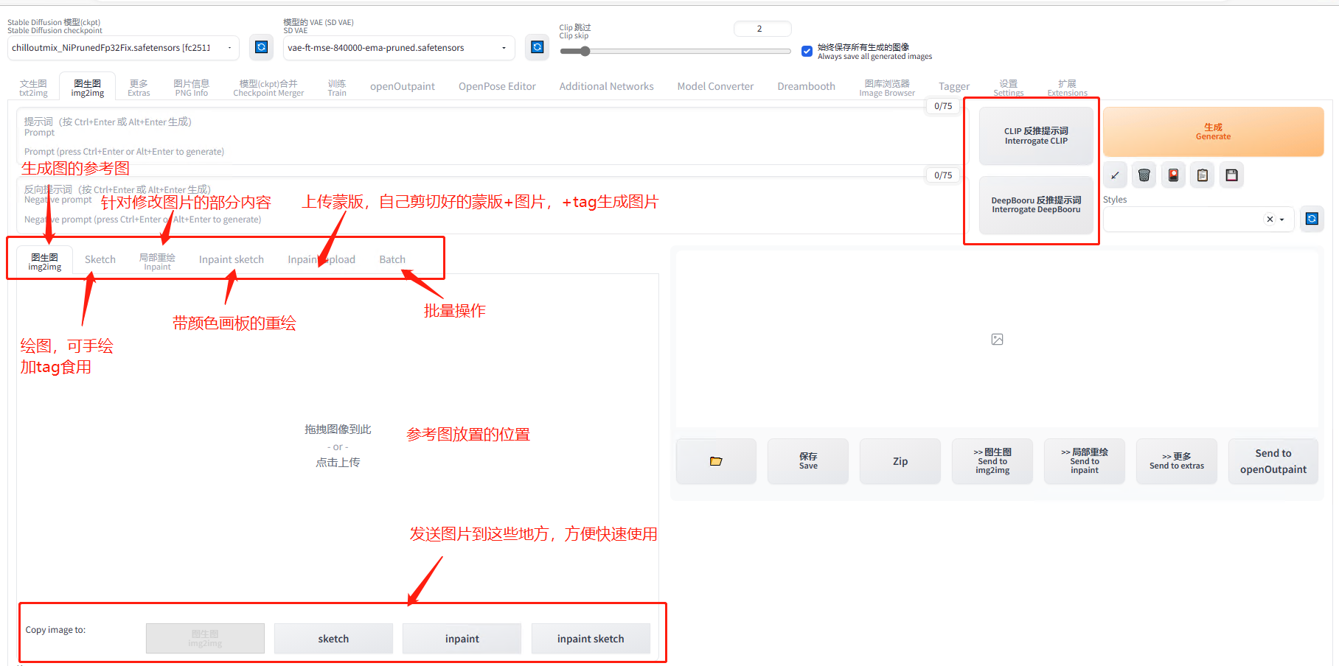Toggle the Always save all generated images checkbox
1339x666 pixels.
[807, 52]
